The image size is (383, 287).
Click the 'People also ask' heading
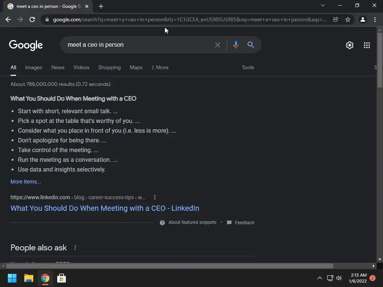[x=39, y=247]
